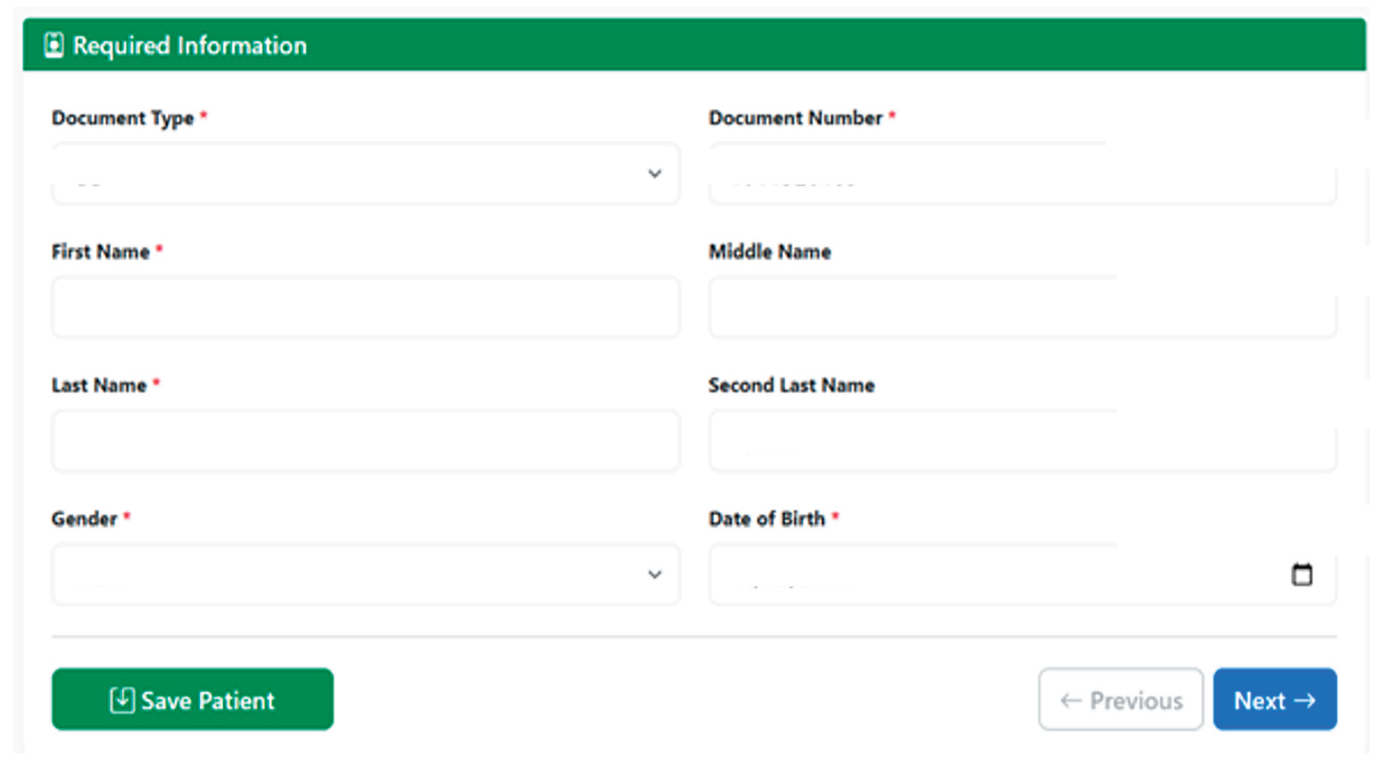Click into the First Name field
Image resolution: width=1377 pixels, height=768 pixels.
point(366,307)
